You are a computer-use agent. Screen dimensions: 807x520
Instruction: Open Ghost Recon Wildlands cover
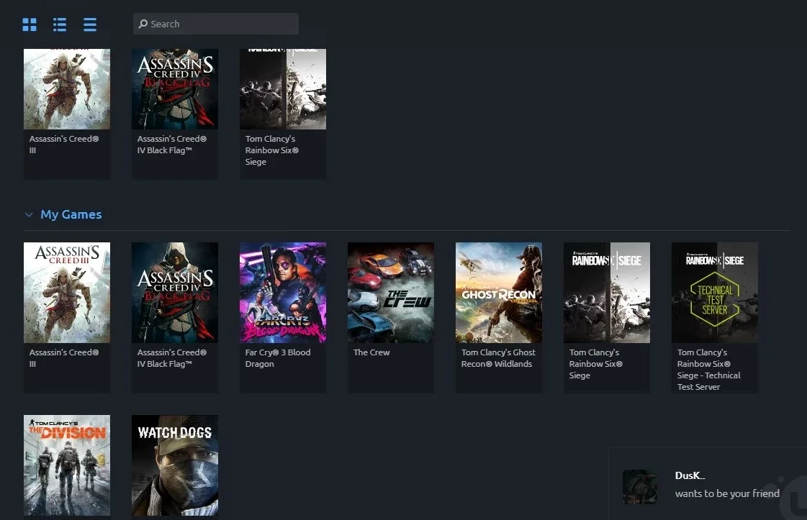[499, 293]
